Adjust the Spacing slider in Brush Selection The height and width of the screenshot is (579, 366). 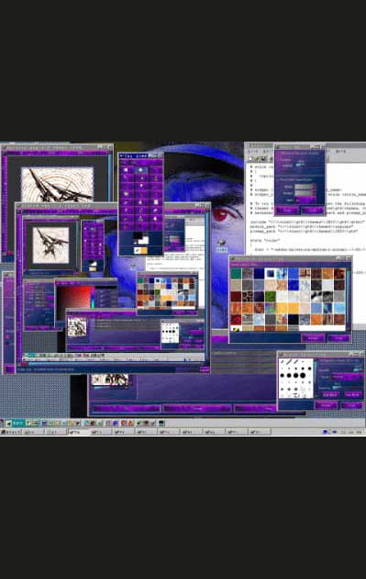point(348,388)
